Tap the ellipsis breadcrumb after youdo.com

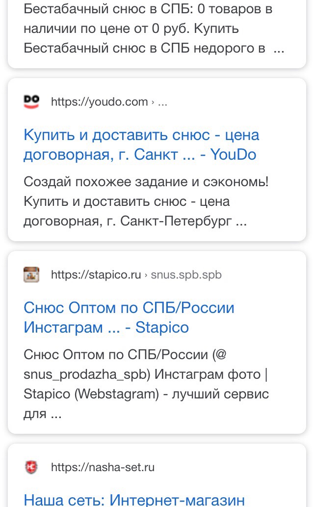(162, 102)
